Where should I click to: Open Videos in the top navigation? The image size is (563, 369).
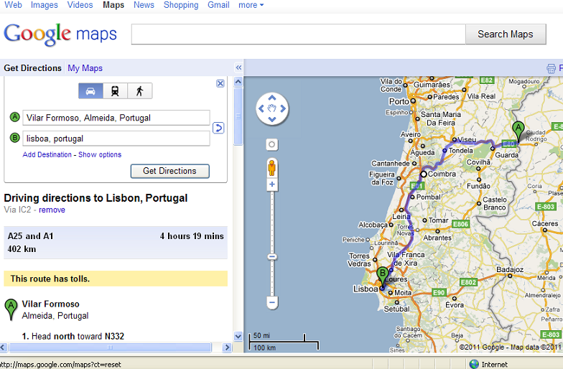pyautogui.click(x=80, y=5)
